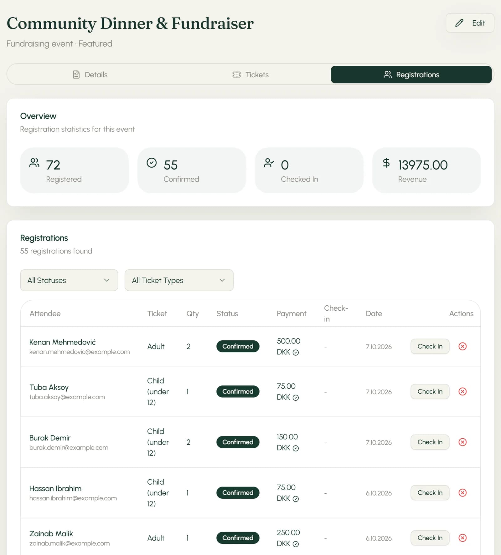Click tuba.aksoy@example.com email text
The width and height of the screenshot is (501, 555).
67,397
